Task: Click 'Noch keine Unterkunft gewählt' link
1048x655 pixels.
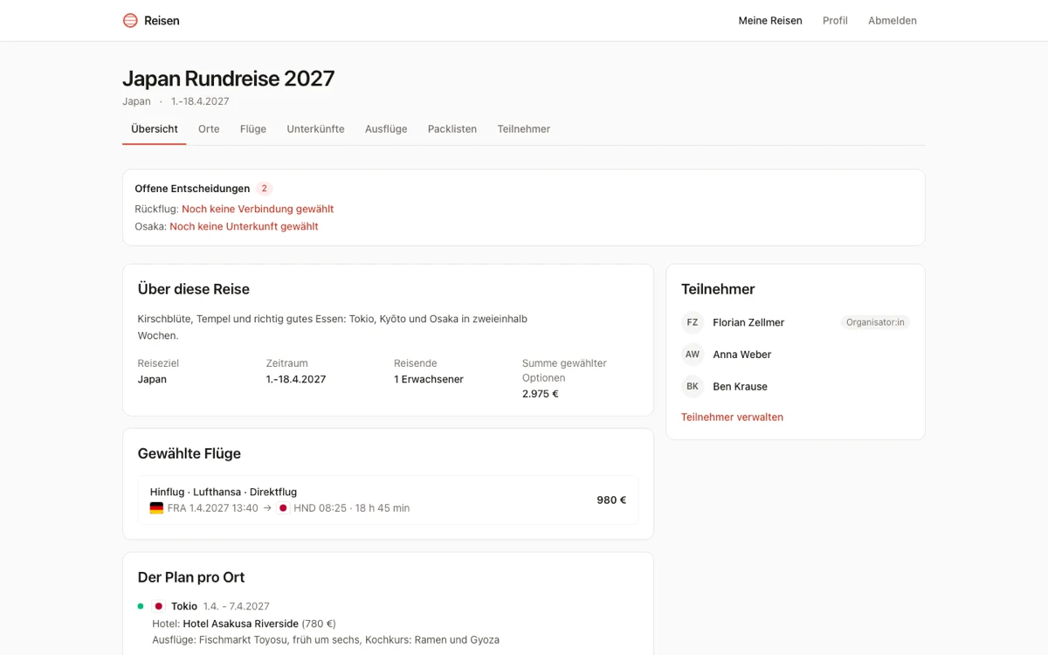Action: 244,226
